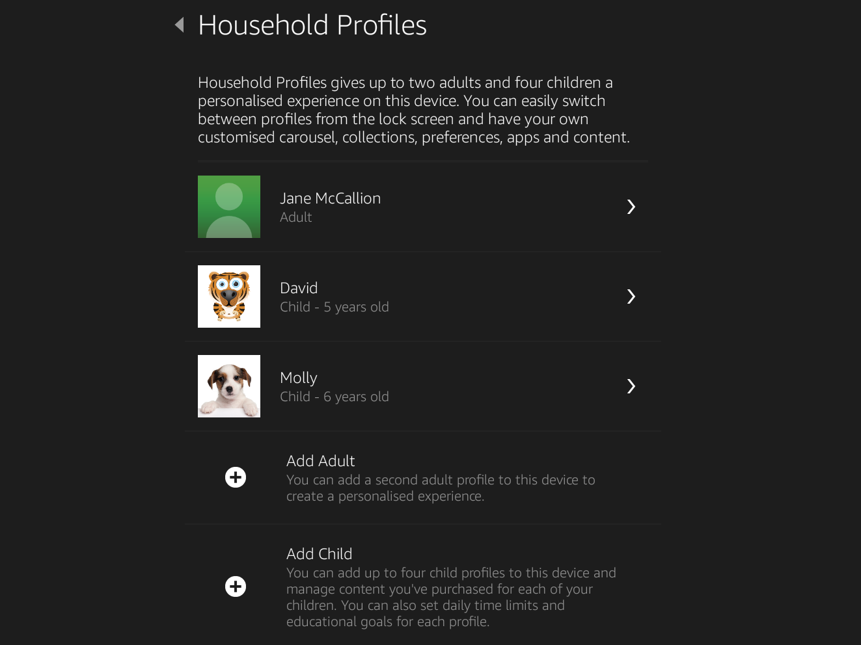Click the Add Child label
Viewport: 861px width, 645px height.
coord(319,554)
